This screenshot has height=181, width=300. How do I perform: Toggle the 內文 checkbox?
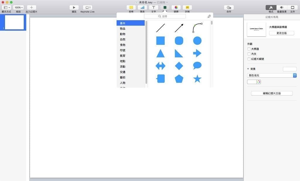tap(249, 54)
